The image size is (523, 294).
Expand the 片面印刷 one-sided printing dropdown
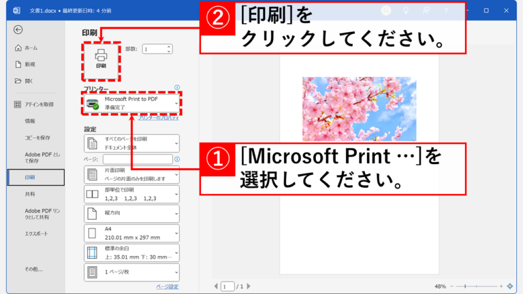coord(131,175)
